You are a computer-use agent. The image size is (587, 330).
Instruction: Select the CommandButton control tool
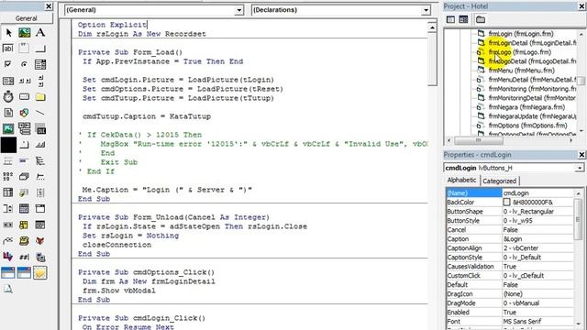coord(40,49)
